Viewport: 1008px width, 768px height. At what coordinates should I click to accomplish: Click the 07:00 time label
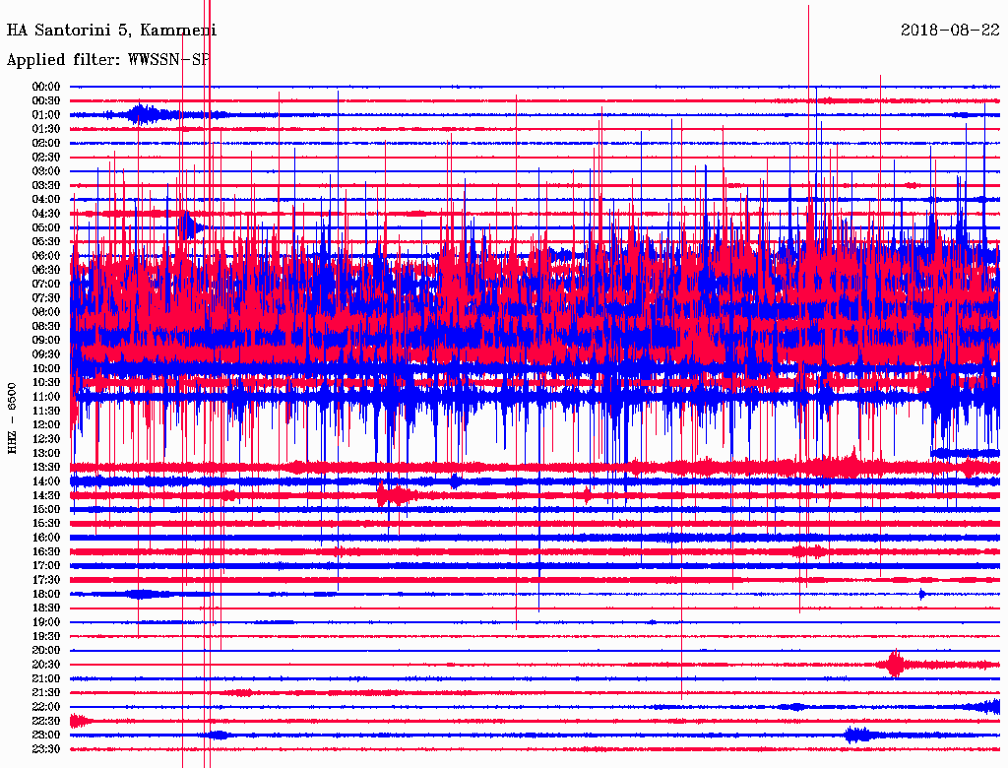pyautogui.click(x=46, y=285)
